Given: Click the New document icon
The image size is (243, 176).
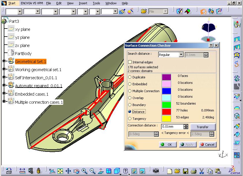Looking at the screenshot, I should pyautogui.click(x=169, y=171).
